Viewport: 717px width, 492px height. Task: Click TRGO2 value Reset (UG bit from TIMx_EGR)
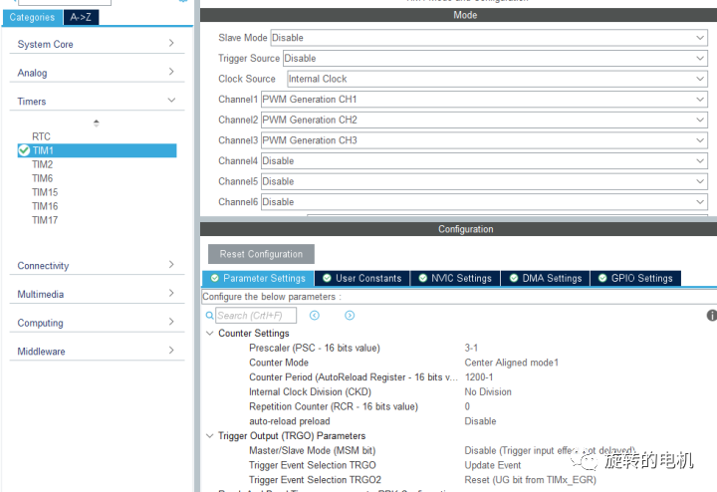[531, 480]
